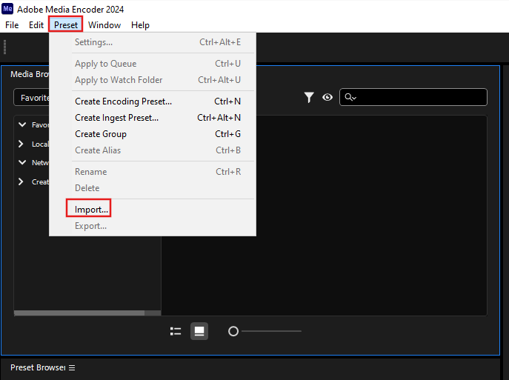The image size is (509, 380).
Task: Collapse the Favorites tree node
Action: pyautogui.click(x=21, y=124)
